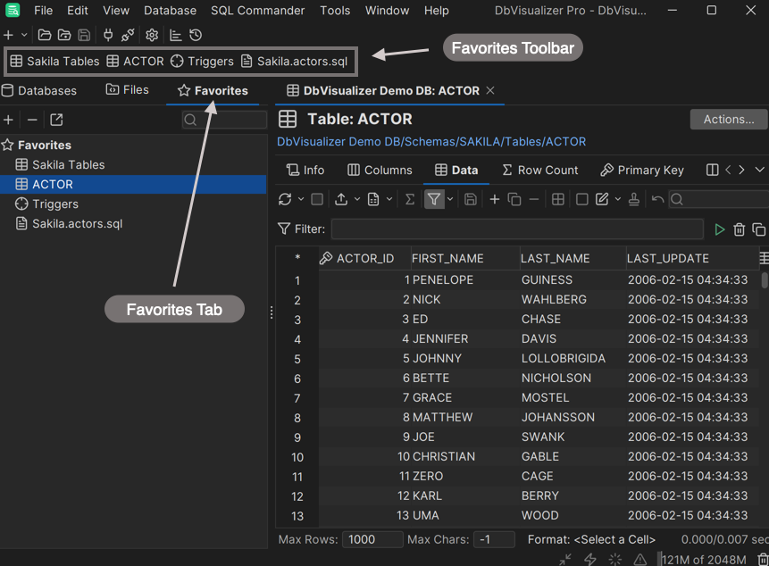
Task: Click the Max Rows input field
Action: pyautogui.click(x=373, y=539)
